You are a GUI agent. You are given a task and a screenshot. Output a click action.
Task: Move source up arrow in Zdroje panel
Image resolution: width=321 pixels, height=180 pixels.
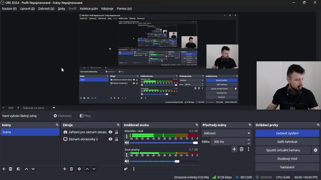click(87, 169)
